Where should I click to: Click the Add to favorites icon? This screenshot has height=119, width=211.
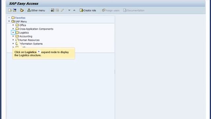52,10
